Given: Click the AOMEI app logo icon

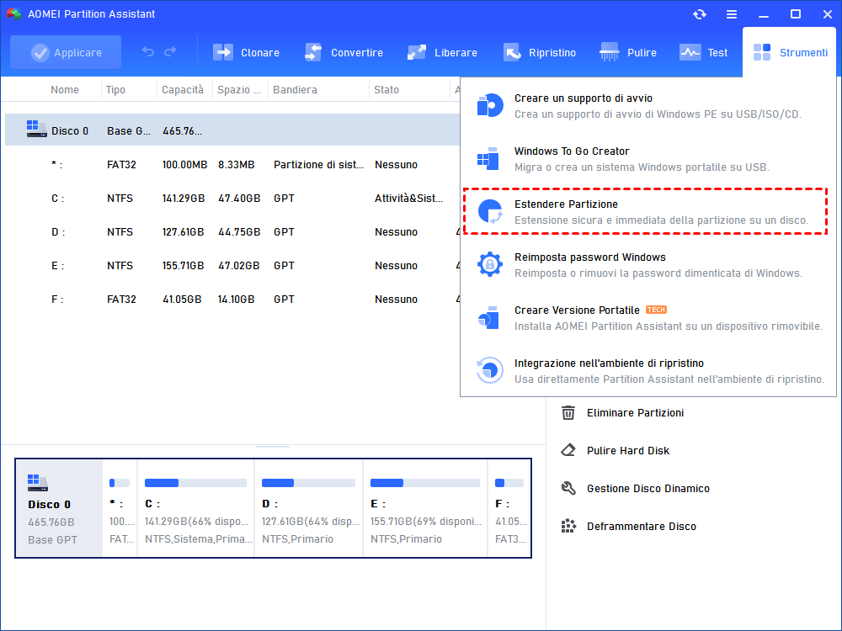Looking at the screenshot, I should (14, 14).
